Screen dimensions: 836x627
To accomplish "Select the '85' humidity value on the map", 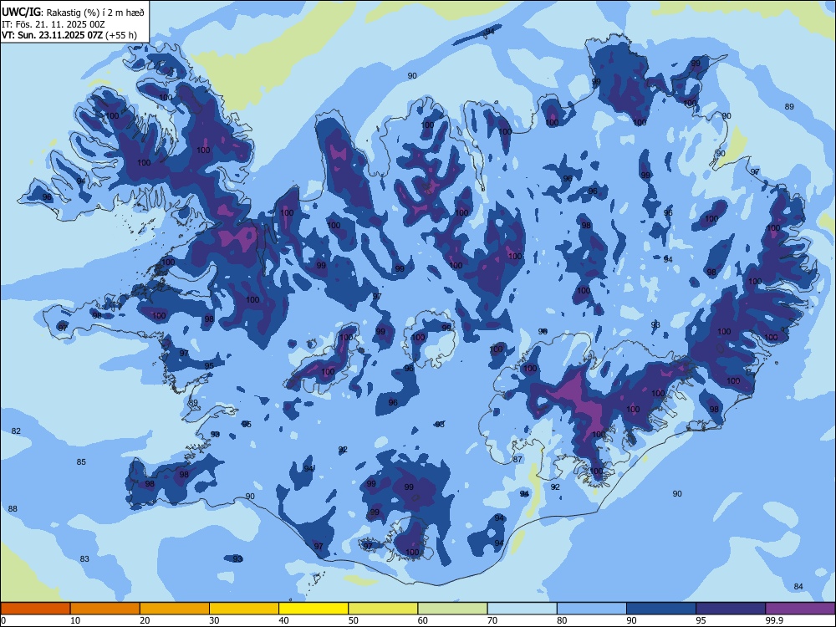I will pos(81,461).
